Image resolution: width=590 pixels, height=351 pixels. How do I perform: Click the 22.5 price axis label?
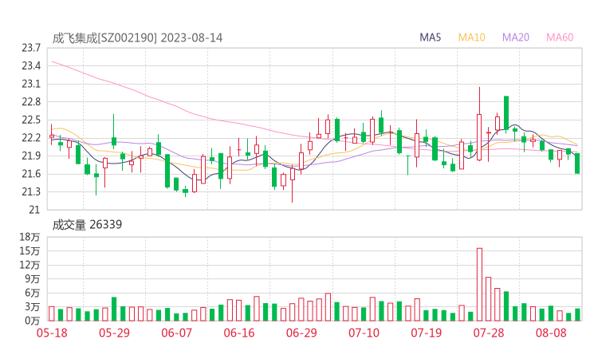(31, 120)
